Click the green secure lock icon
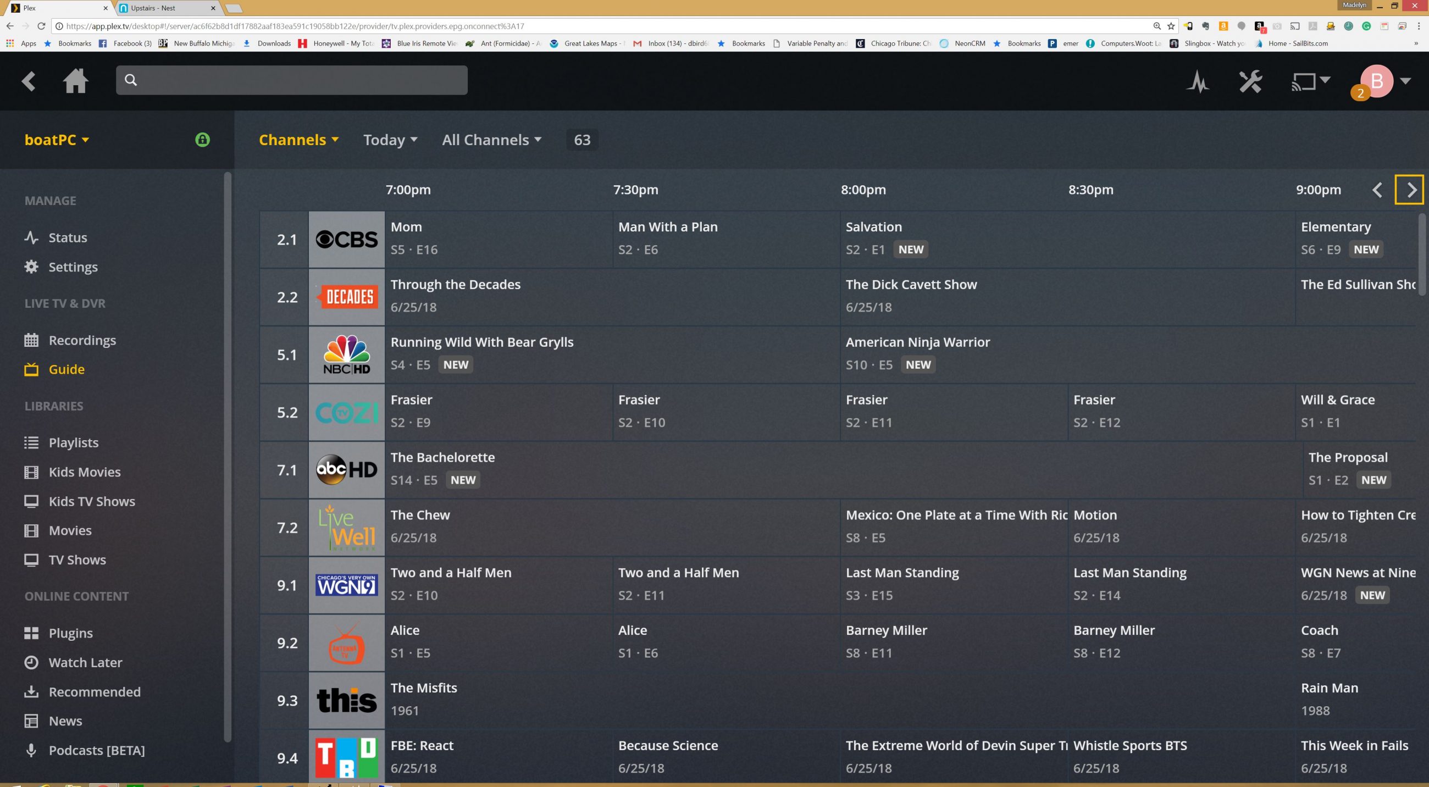This screenshot has height=787, width=1429. pos(202,140)
